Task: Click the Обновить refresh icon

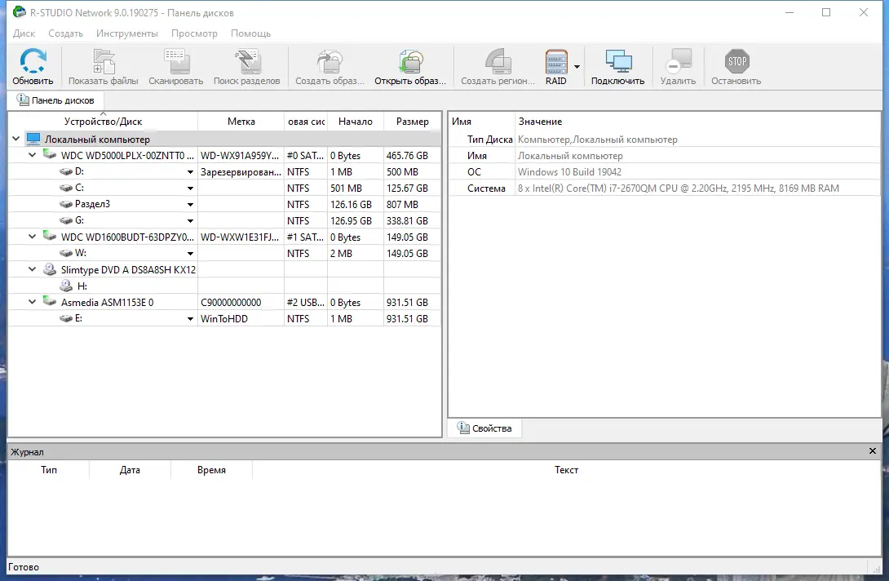Action: (x=33, y=60)
